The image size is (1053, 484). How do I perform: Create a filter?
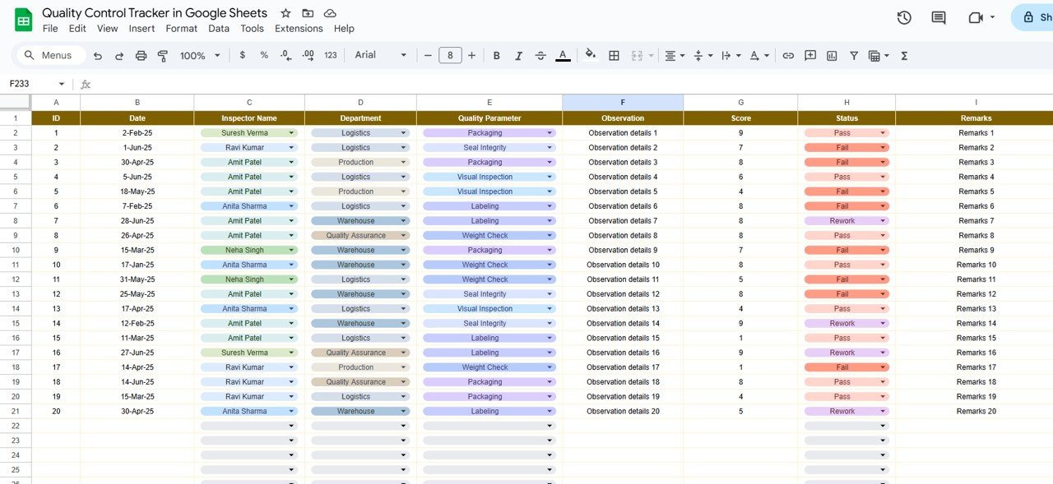click(854, 55)
